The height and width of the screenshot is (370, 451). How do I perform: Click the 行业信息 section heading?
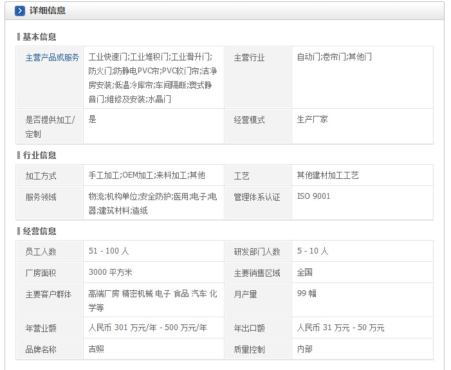[39, 155]
